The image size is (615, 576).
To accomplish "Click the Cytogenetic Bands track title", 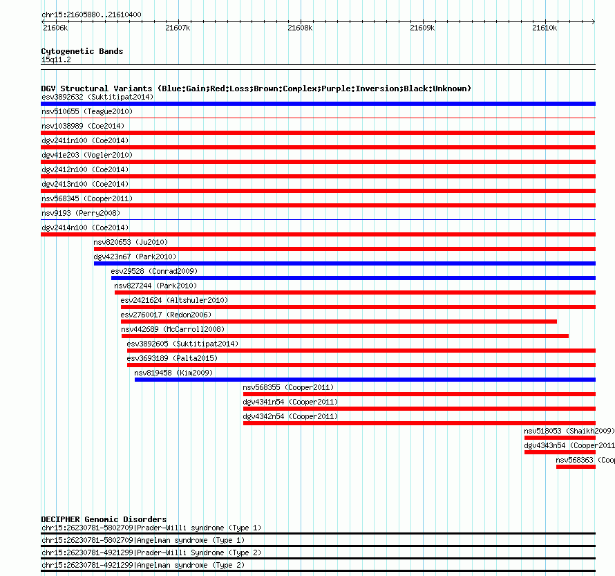I will point(82,51).
